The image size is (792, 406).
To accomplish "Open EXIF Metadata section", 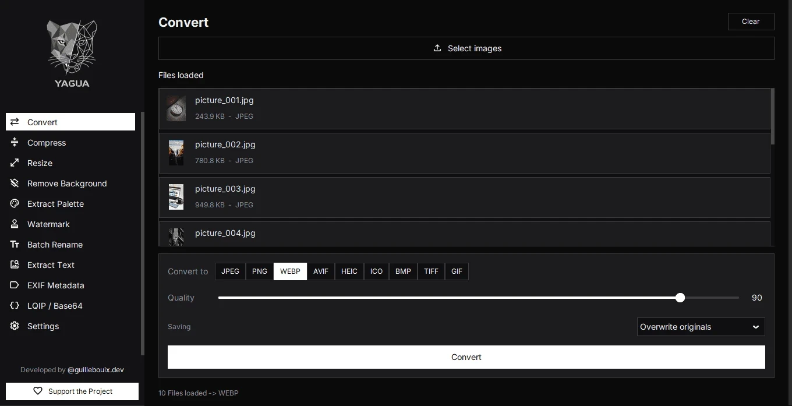I will tap(70, 285).
